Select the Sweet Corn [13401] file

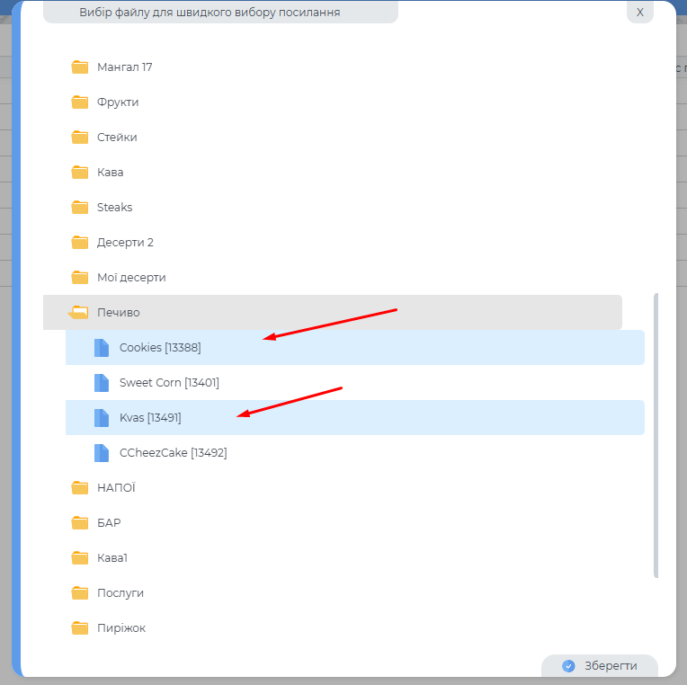pyautogui.click(x=169, y=383)
